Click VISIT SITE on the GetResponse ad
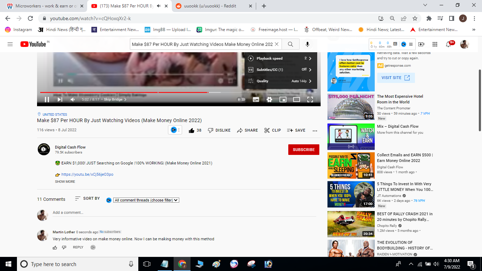 [x=396, y=78]
